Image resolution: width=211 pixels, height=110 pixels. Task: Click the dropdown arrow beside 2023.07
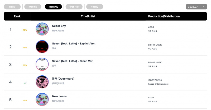204,7
